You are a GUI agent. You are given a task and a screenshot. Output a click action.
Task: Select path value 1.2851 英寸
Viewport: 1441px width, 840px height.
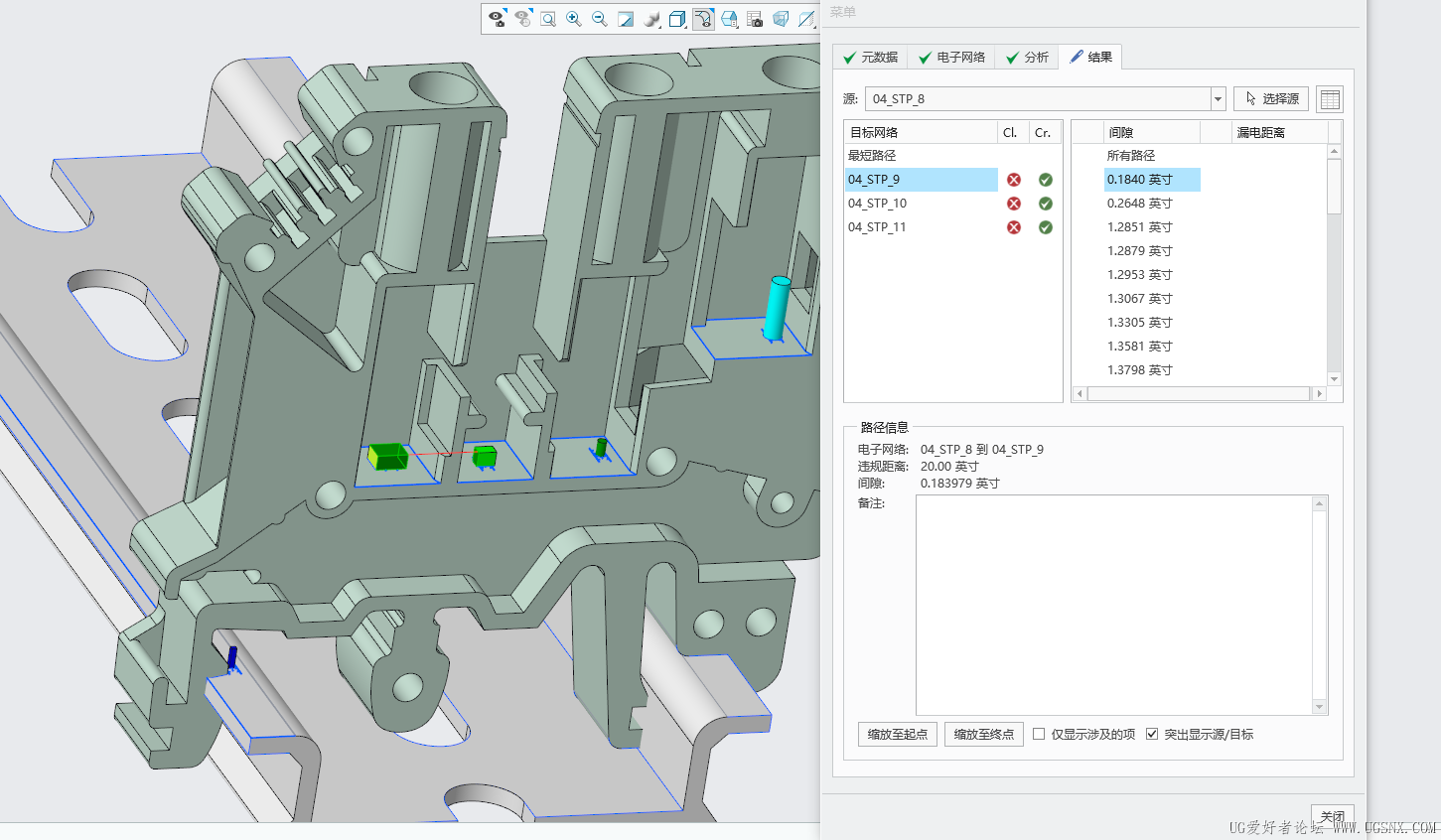click(1140, 227)
